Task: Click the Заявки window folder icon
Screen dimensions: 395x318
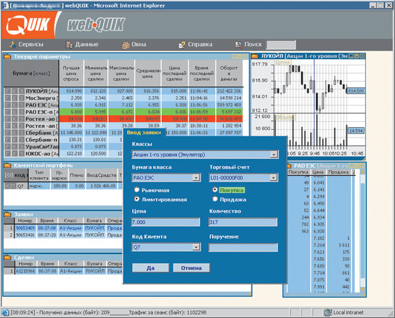Action: coord(7,214)
